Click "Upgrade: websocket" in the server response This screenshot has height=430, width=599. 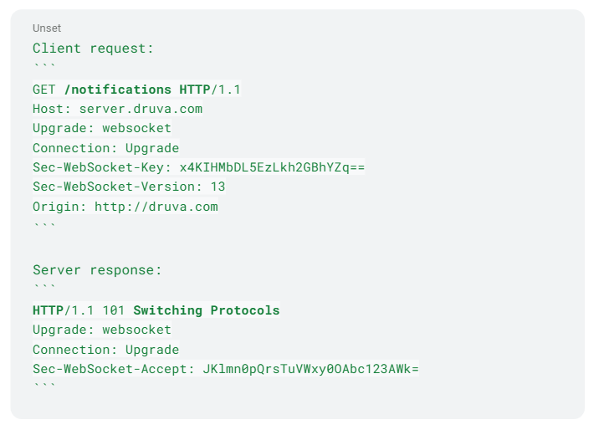101,330
